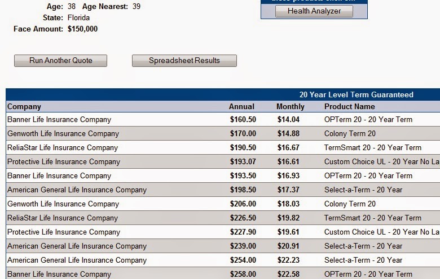440x279 pixels.
Task: Select Genworth Life row priced $170.00
Action: point(223,133)
